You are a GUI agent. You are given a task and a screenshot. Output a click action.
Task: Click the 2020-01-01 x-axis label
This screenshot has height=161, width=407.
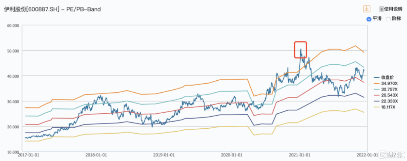coord(232,155)
